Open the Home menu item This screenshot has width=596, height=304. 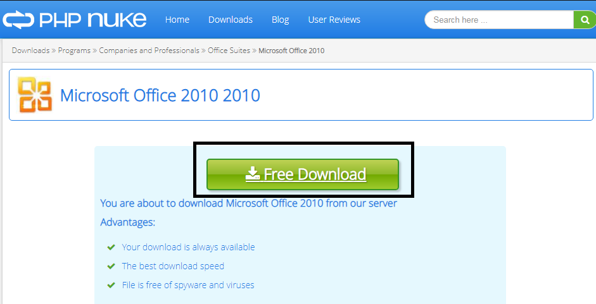tap(177, 20)
